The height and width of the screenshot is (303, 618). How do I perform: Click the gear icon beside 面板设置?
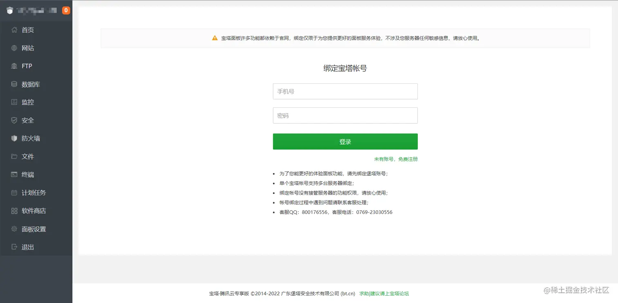tap(14, 229)
